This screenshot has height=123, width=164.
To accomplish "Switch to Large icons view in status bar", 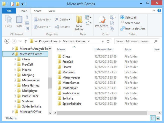I will [x=158, y=118].
